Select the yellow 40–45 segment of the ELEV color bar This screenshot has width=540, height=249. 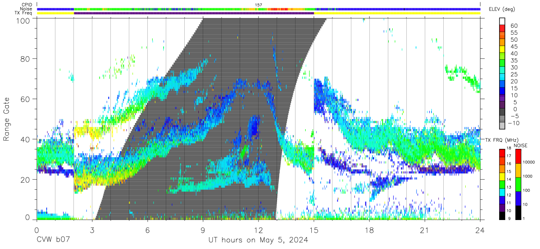[x=502, y=50]
